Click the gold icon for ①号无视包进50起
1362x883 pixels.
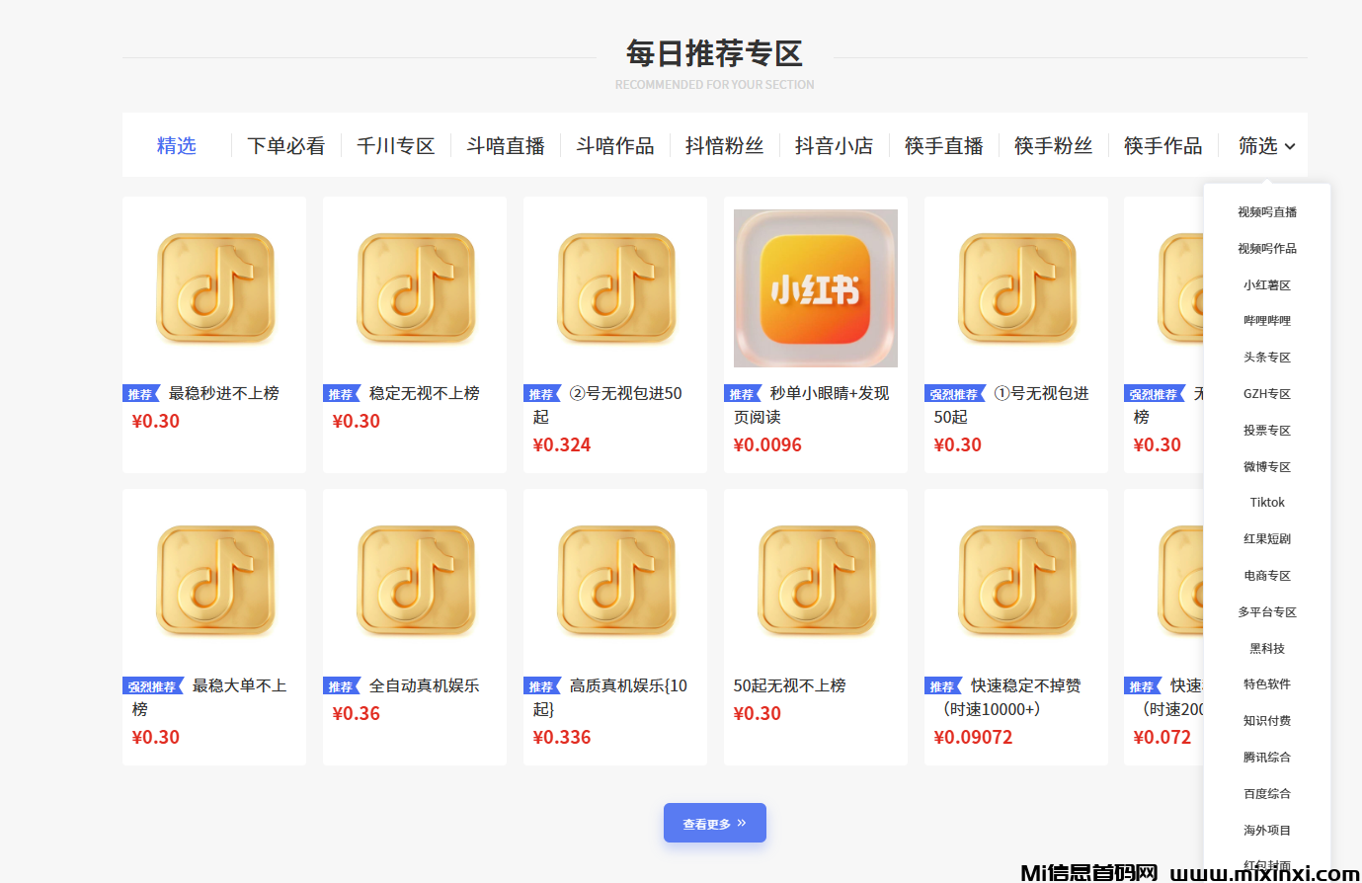(1016, 288)
